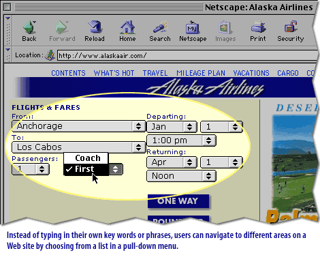Click the Images toolbar icon
Viewport: 320px width, 266px height.
225,31
